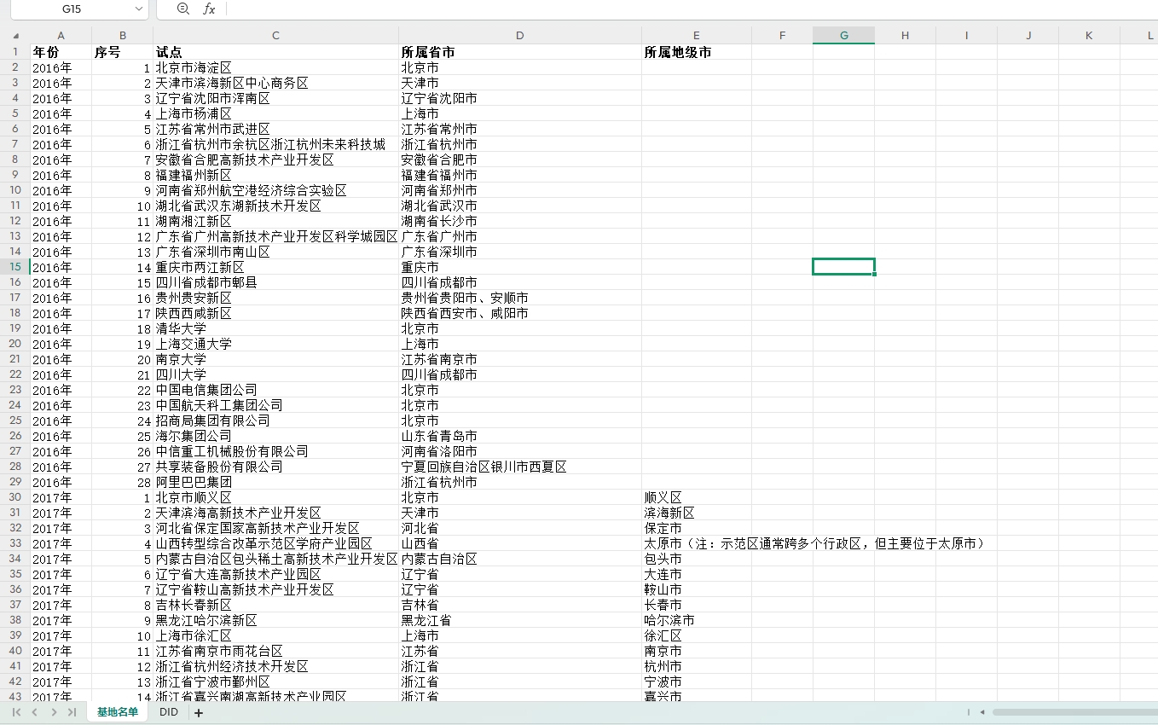1158x725 pixels.
Task: Select the cell 贵州贵安新区
Action: coord(276,298)
